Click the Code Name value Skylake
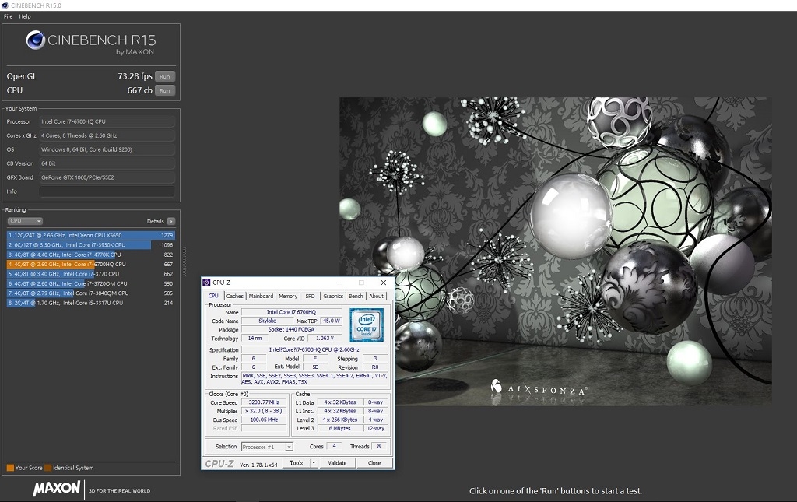Image resolution: width=797 pixels, height=502 pixels. [x=268, y=321]
